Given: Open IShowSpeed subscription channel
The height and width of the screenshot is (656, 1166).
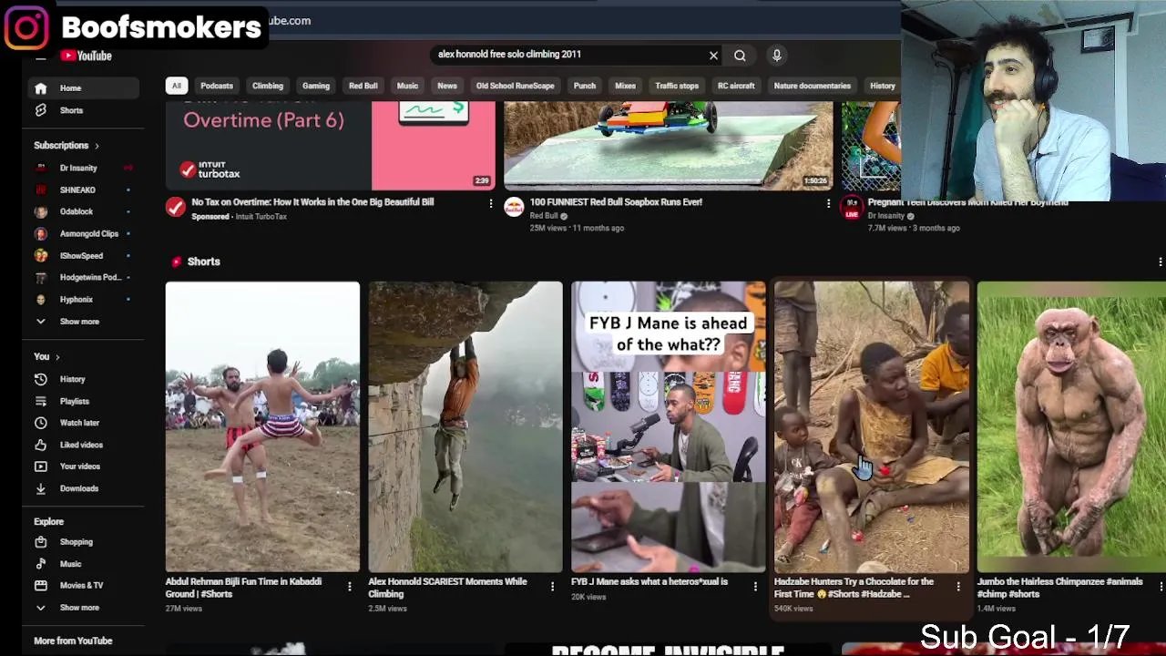Looking at the screenshot, I should click(x=83, y=256).
